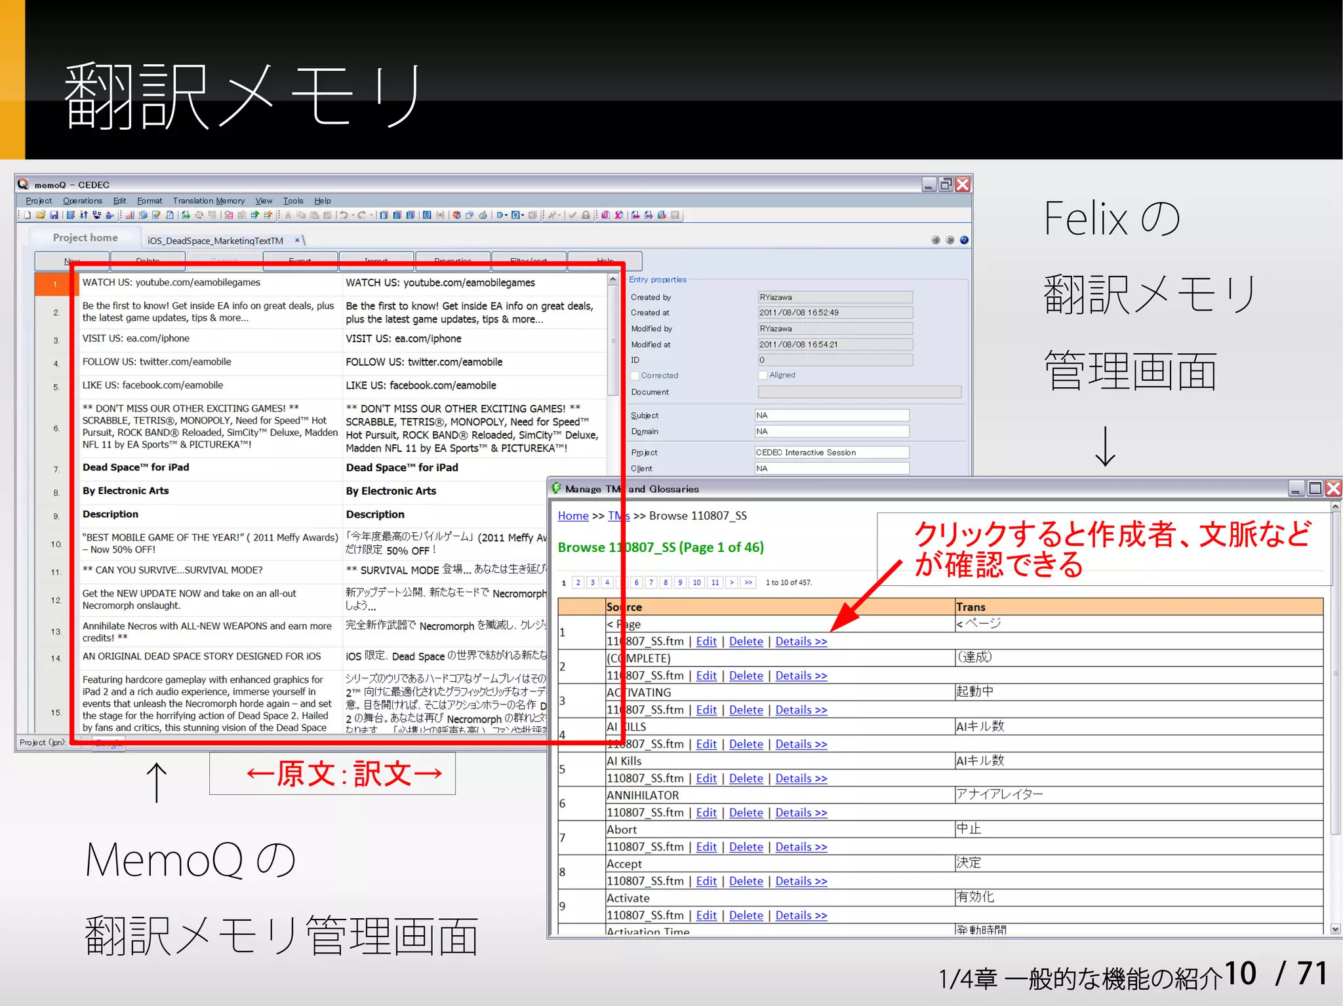The height and width of the screenshot is (1006, 1343).
Task: Click the memoQ application logo in title bar
Action: pos(24,184)
